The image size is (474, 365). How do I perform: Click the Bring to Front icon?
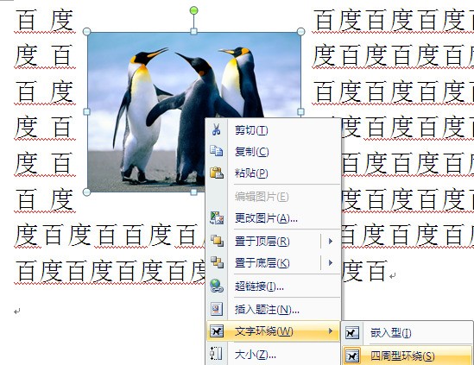click(217, 241)
